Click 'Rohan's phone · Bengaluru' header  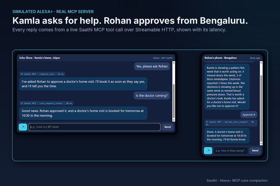point(221,58)
